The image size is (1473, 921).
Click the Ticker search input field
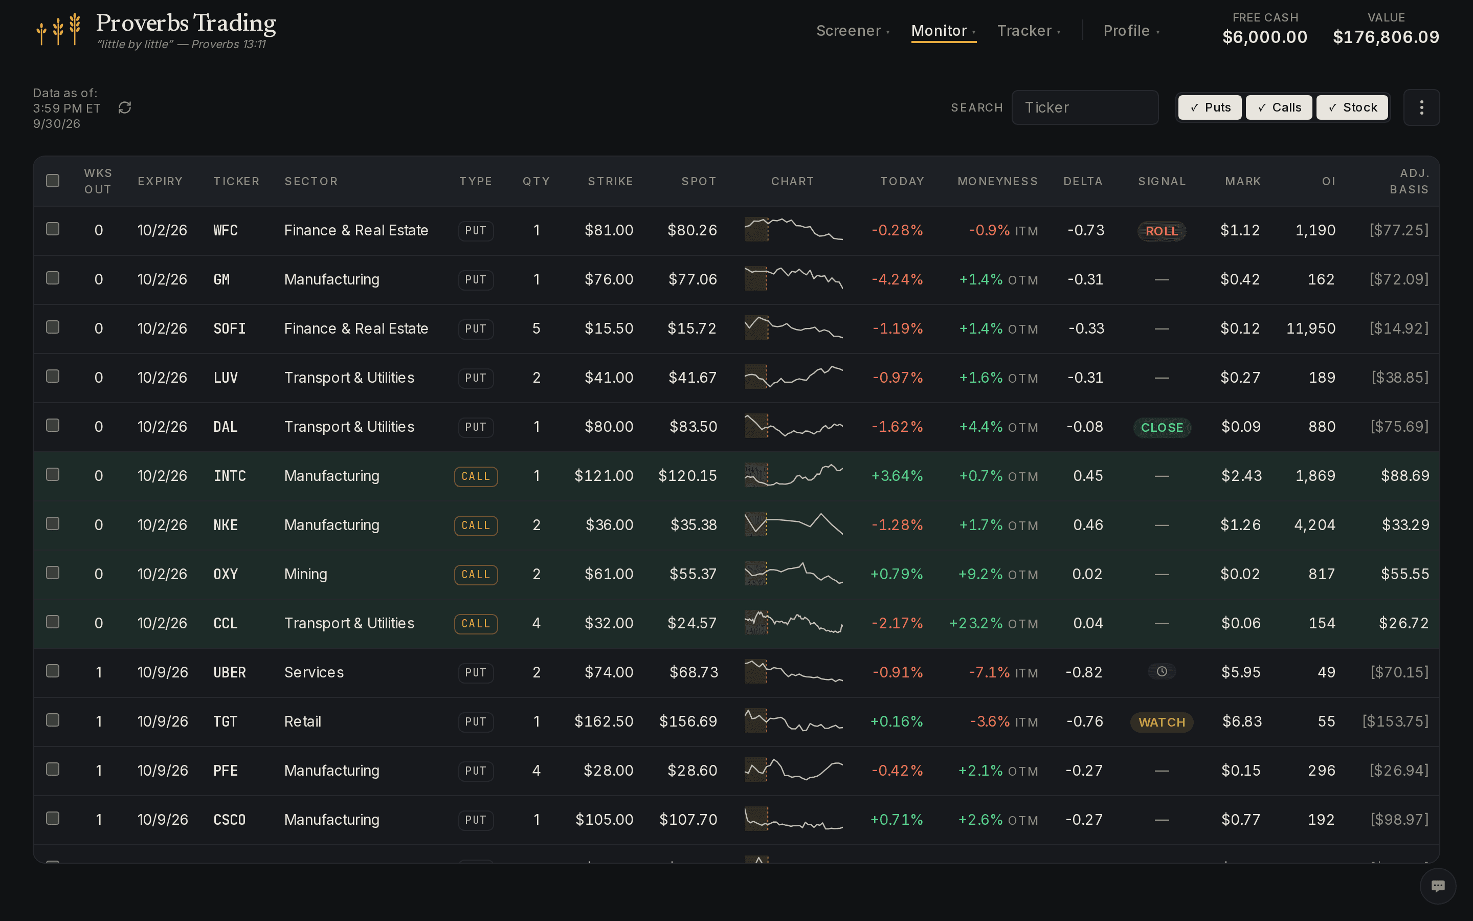[x=1085, y=107]
